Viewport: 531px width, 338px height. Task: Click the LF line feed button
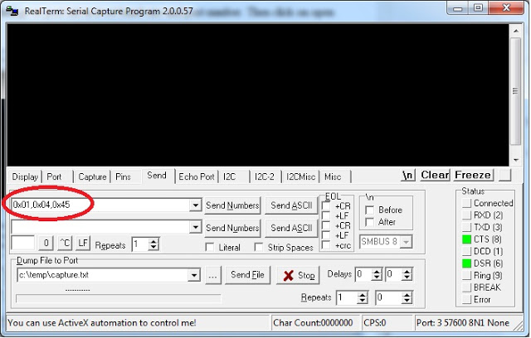(x=83, y=244)
